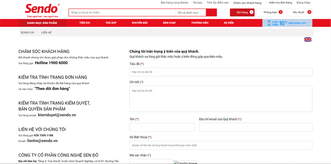Open the 'Thương hiệu' menu
331x164 pixels.
[200, 23]
